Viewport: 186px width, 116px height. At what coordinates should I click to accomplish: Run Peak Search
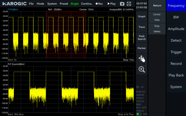click(x=142, y=37)
